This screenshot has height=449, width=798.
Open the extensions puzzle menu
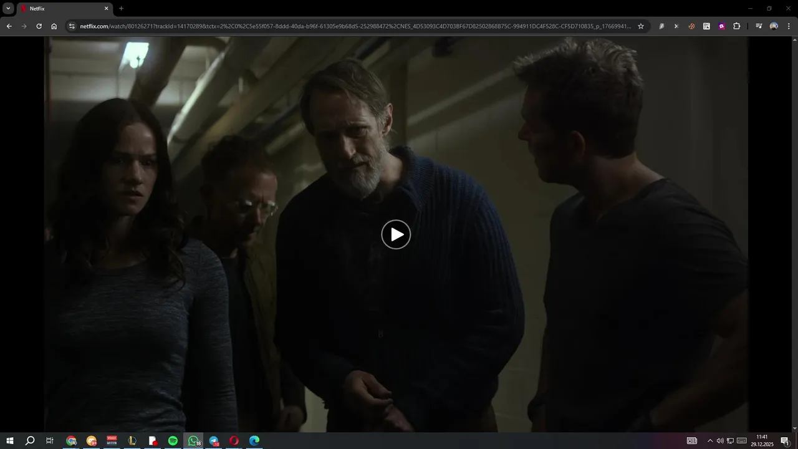point(736,26)
